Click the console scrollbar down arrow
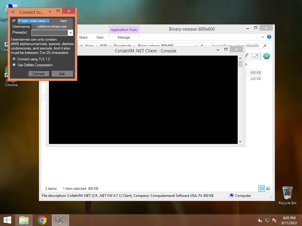Screen dimensions: 302x226 (x=240, y=142)
